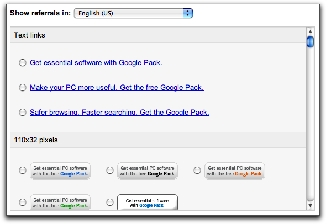
Task: Select radio for Make your PC more useful link
Action: click(23, 87)
